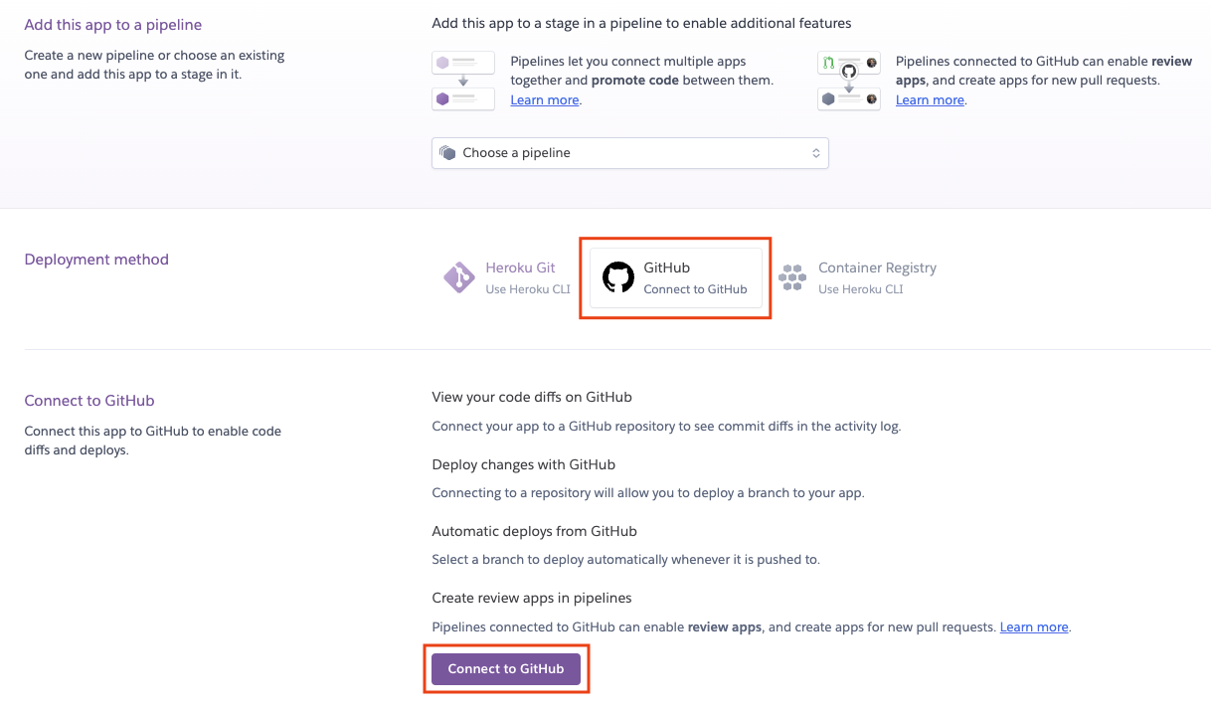Screen dimensions: 1211x712
Task: Click 'Use Heroku CLI' under Container Registry
Action: click(861, 289)
